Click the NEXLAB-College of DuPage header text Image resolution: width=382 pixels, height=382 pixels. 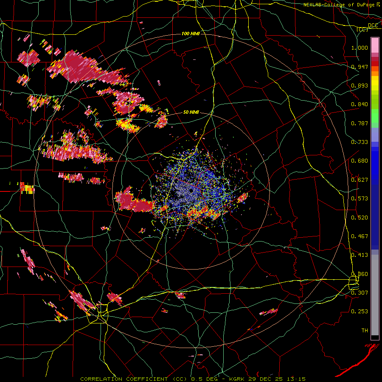(339, 5)
